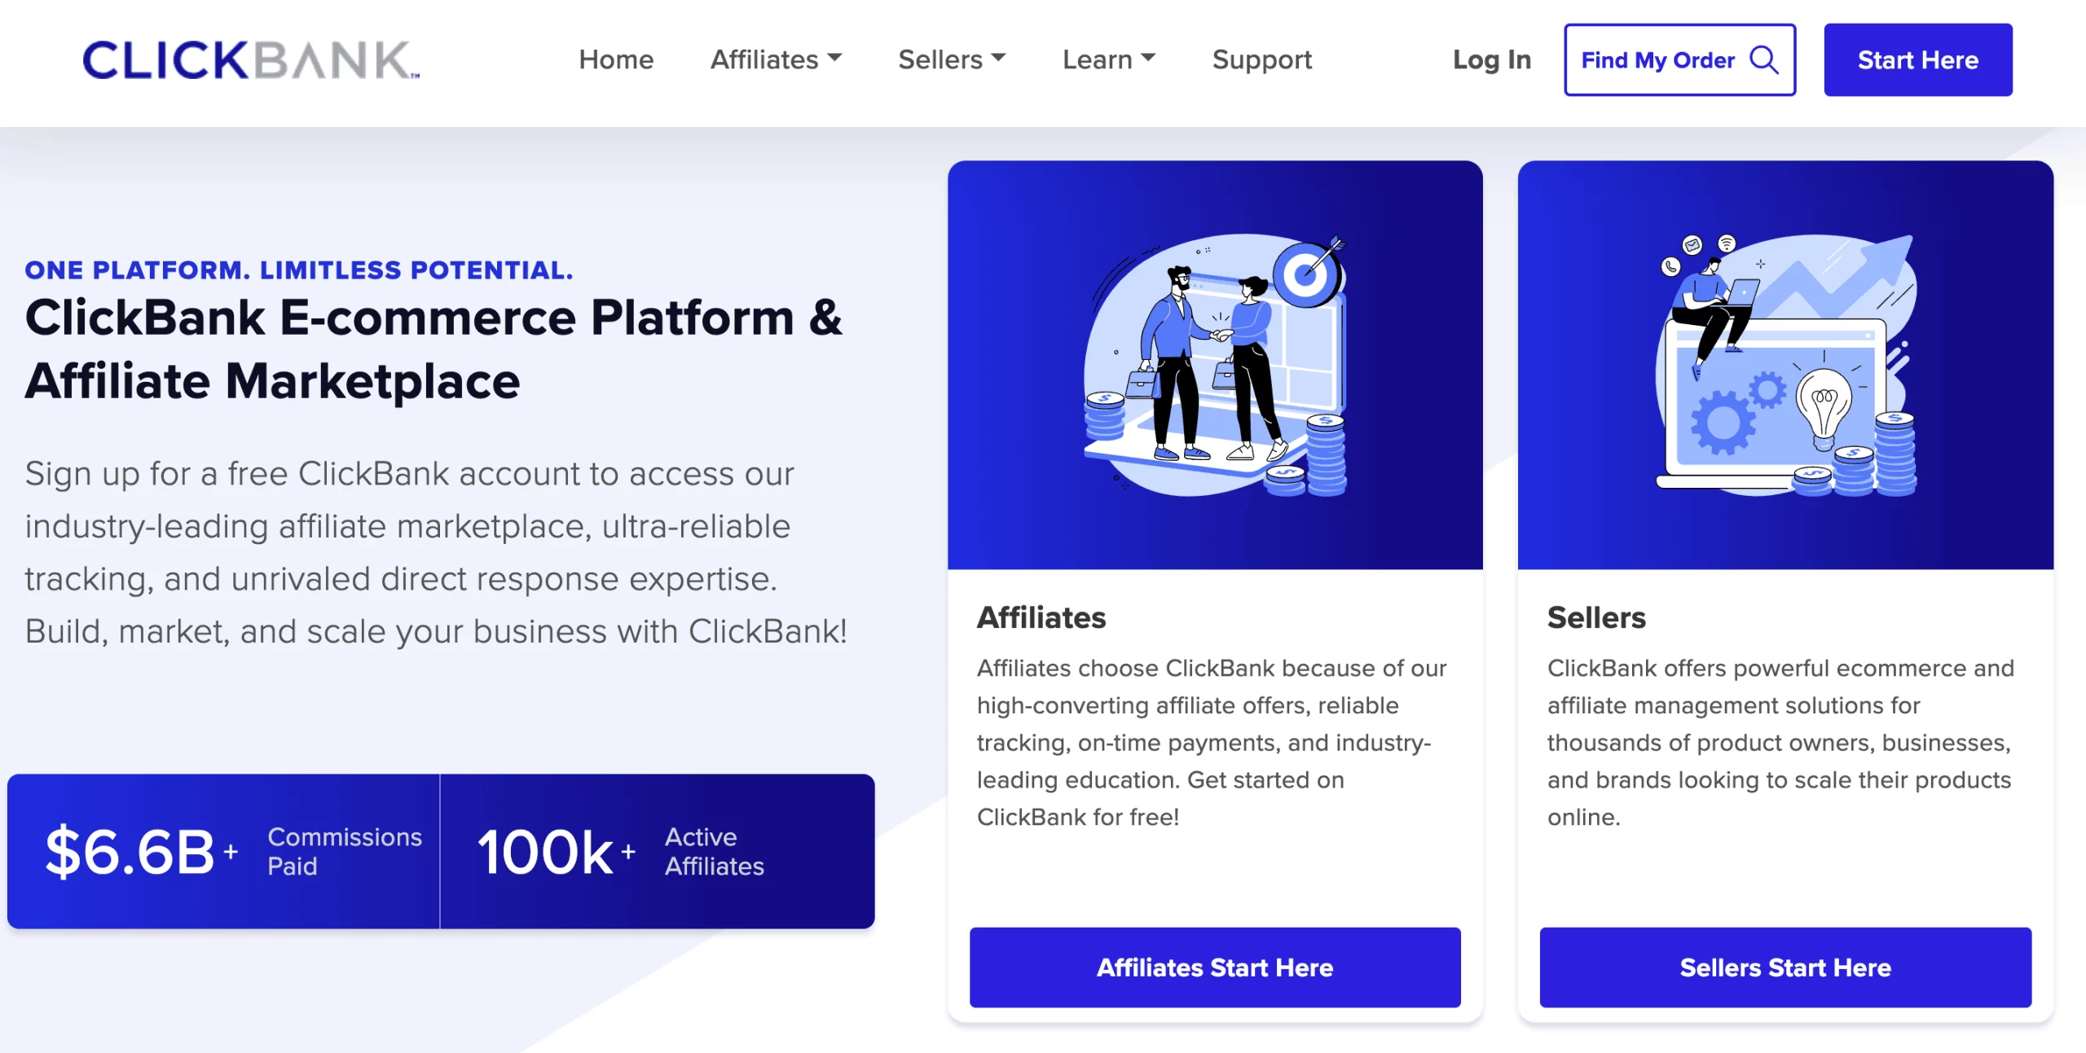This screenshot has width=2086, height=1053.
Task: Click the 100k+ Active Affiliates stat
Action: (x=658, y=851)
